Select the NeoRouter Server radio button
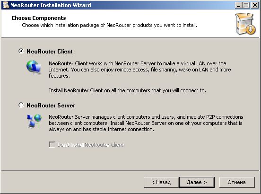261x194 pixels. 21,105
